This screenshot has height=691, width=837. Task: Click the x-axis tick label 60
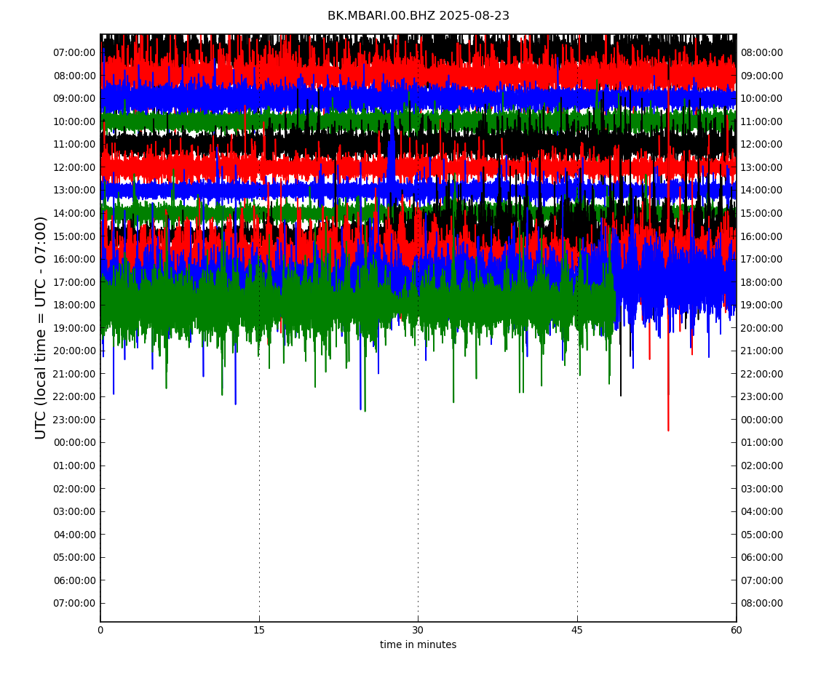coord(736,630)
